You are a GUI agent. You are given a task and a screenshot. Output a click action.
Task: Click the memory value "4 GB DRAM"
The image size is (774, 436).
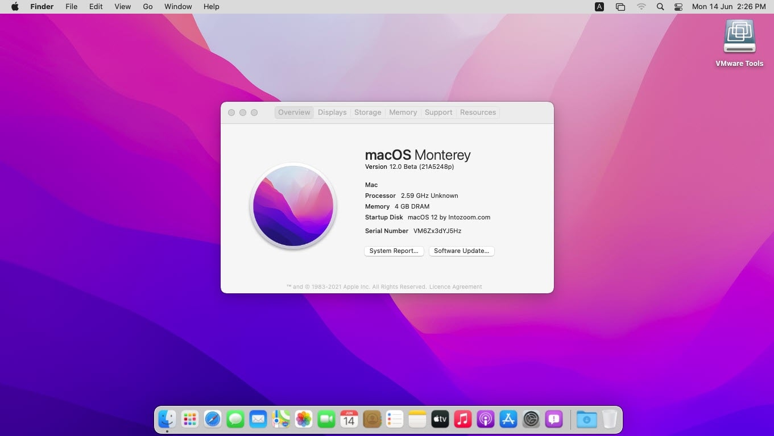[412, 206]
